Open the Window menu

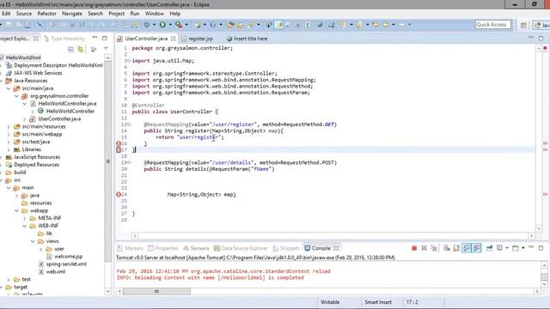pos(155,14)
